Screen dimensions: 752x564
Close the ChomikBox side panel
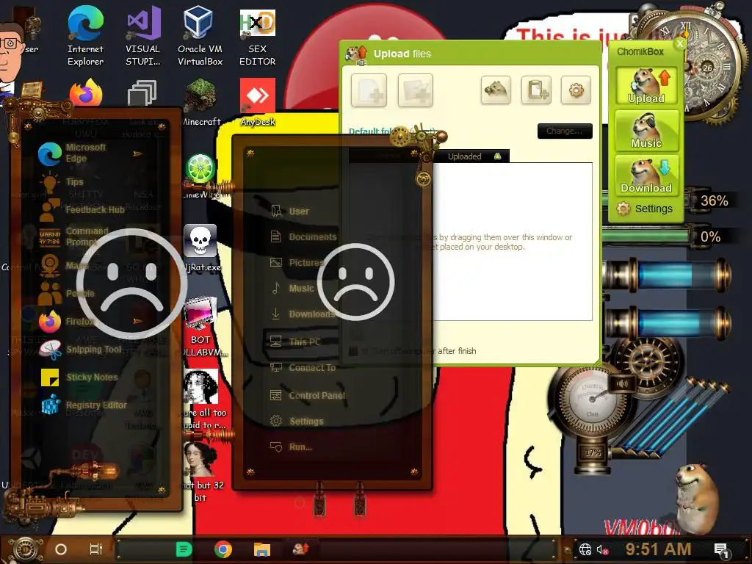tap(679, 44)
